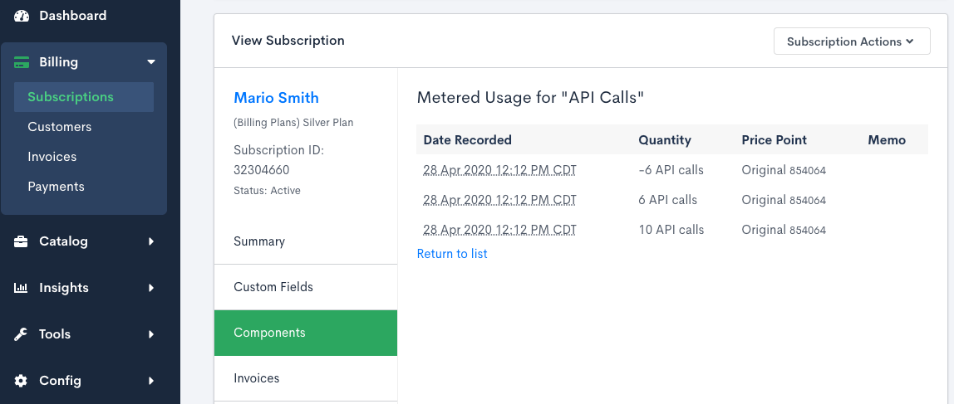Switch to the Summary tab
This screenshot has height=404, width=954.
[306, 241]
